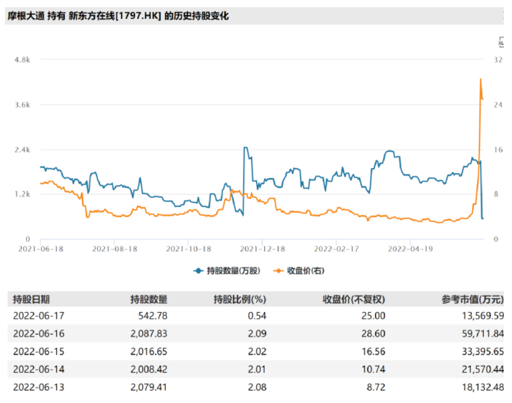Click the closing price 28.60
Image resolution: width=512 pixels, height=403 pixels.
click(x=373, y=333)
